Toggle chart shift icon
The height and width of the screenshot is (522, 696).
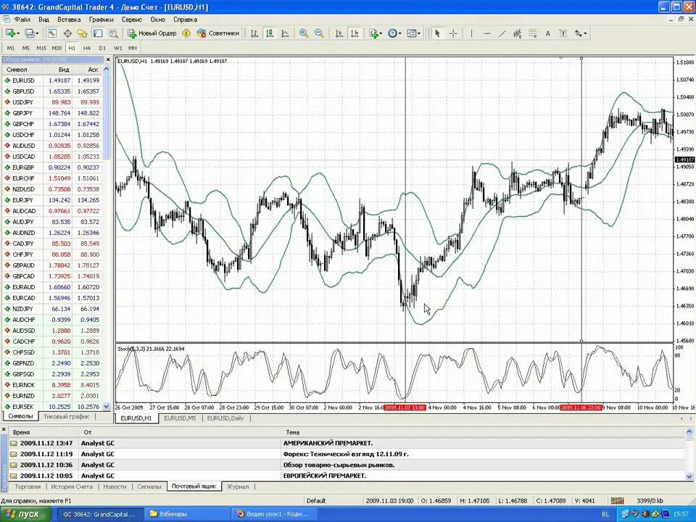(x=355, y=33)
